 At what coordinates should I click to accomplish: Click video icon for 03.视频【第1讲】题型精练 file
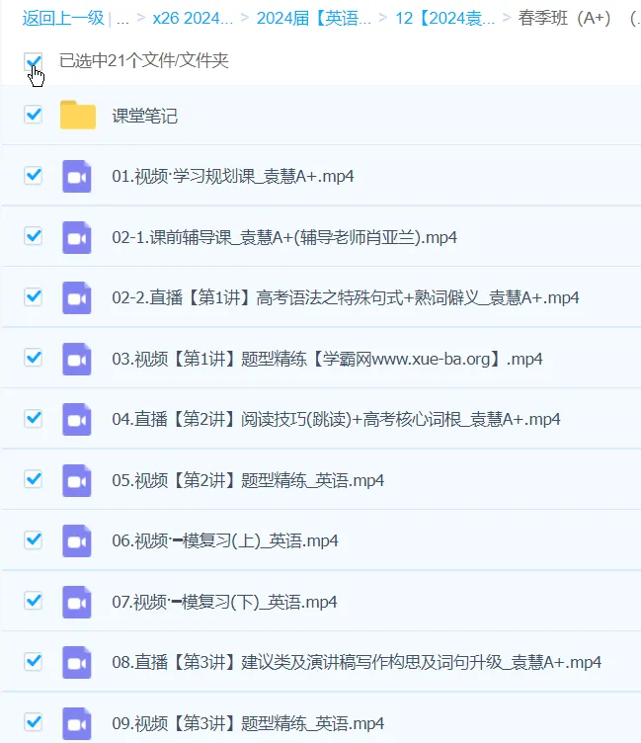coord(77,359)
